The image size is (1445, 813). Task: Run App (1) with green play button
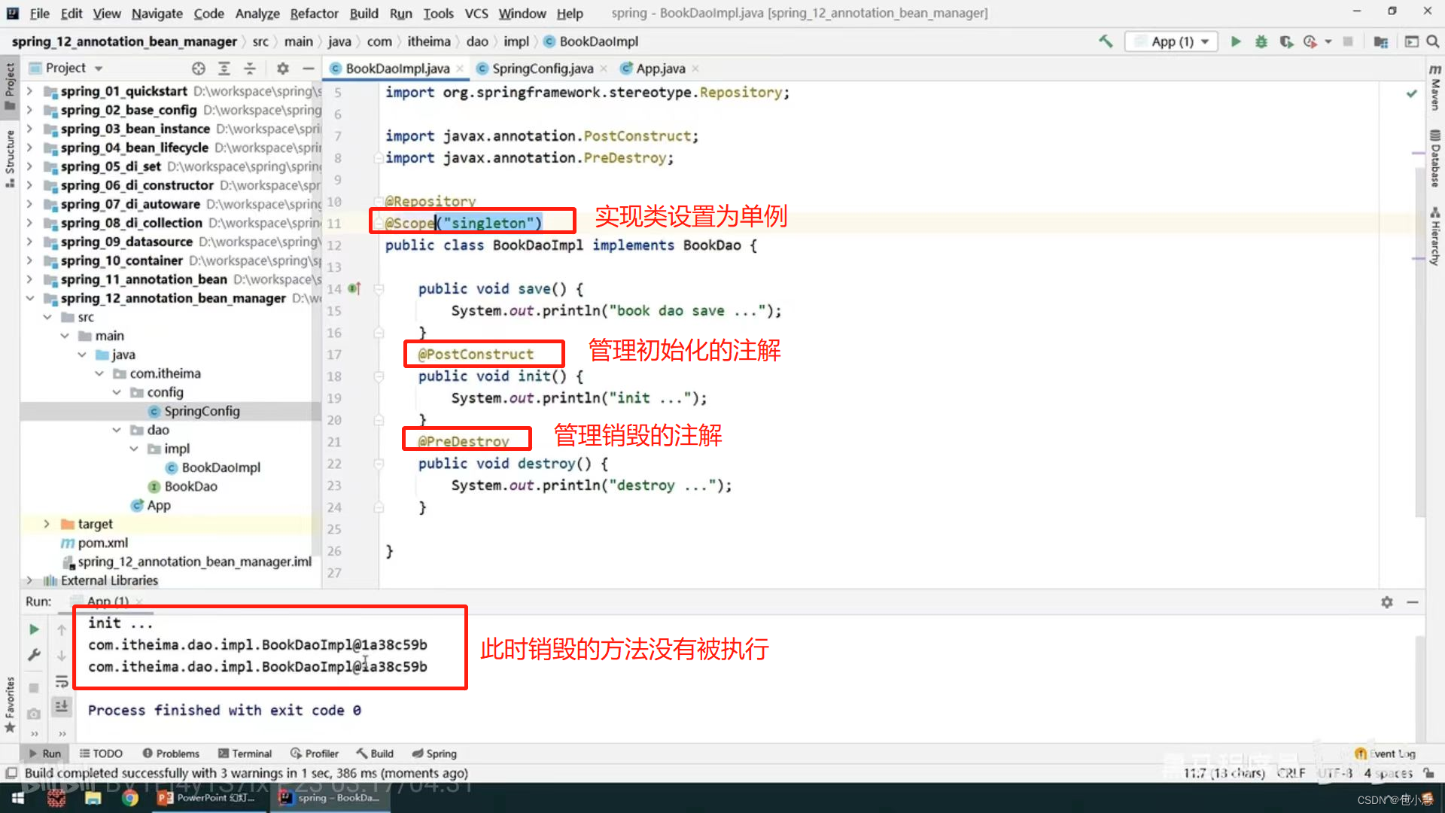[x=1236, y=41]
